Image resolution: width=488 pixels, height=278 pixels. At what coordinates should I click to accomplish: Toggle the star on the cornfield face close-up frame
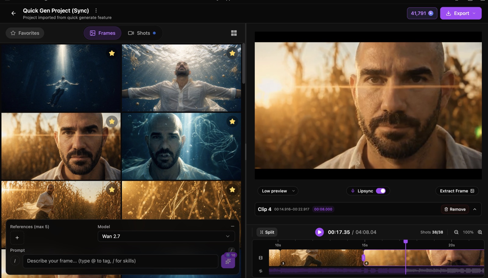[x=112, y=122]
